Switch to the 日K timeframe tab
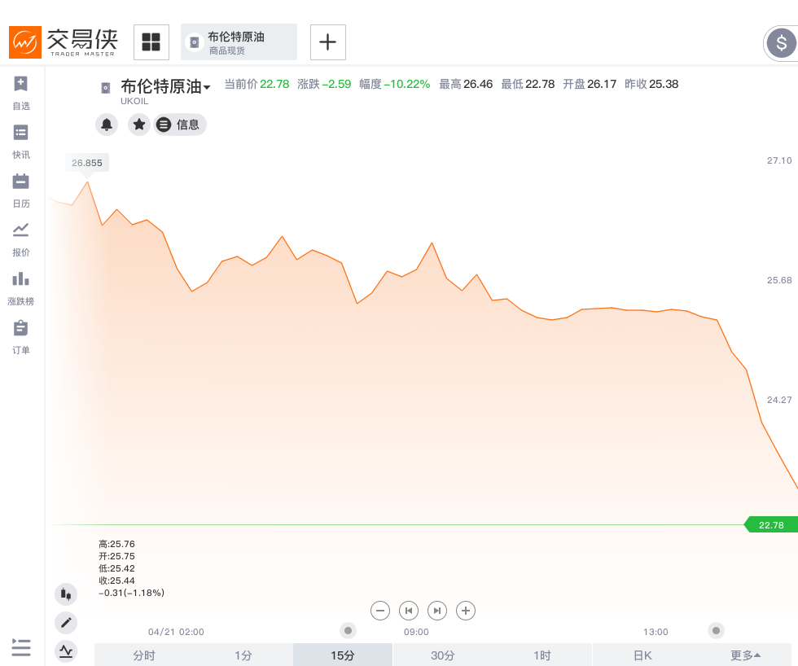 pos(642,655)
